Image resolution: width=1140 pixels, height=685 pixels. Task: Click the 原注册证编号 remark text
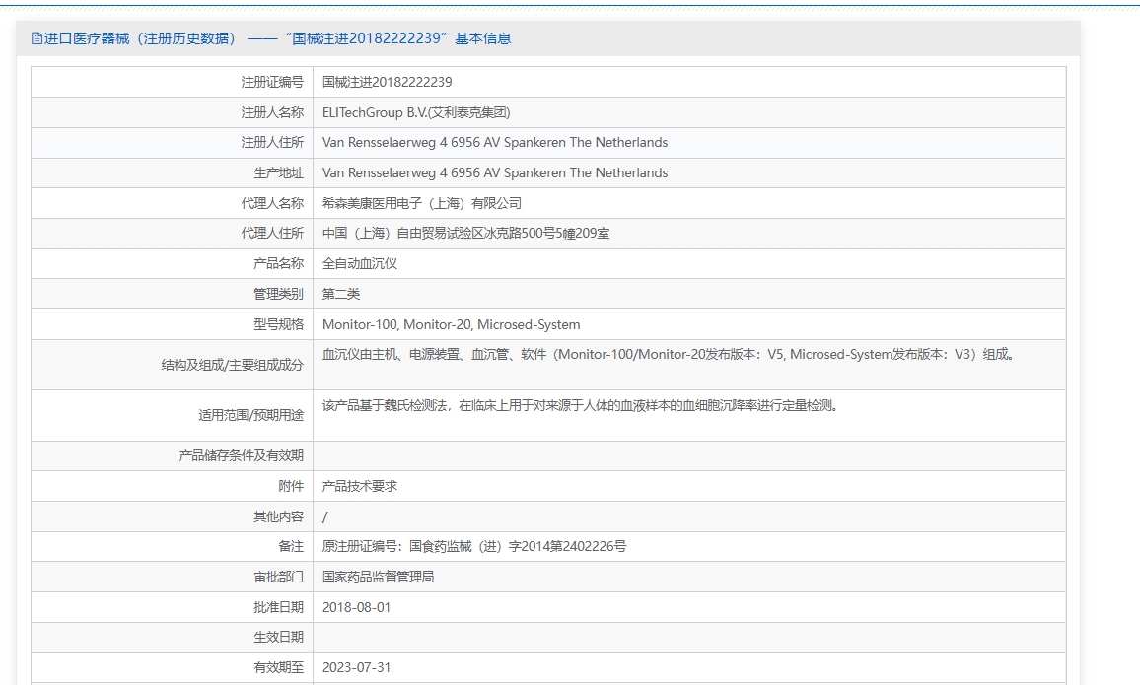tap(474, 546)
